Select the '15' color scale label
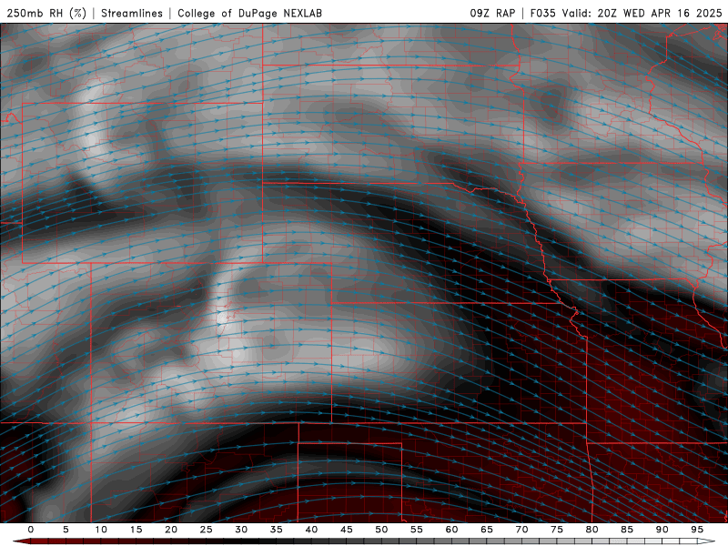Viewport: 728px width, 546px height. [136, 530]
